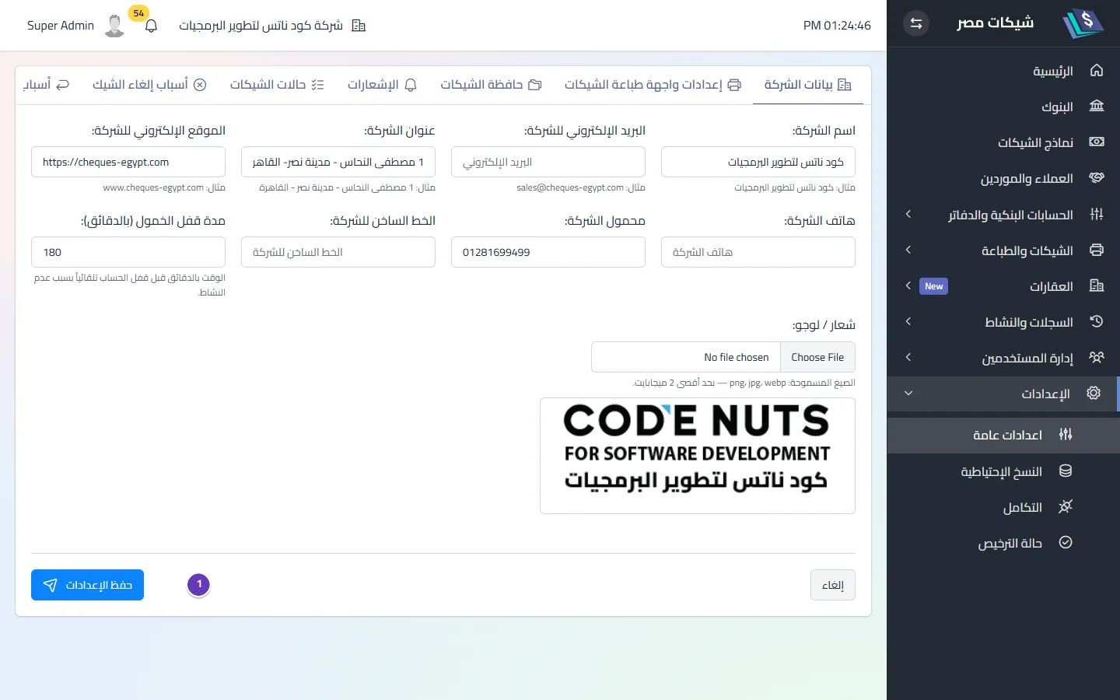Expand the الشيكات والطباعة submenu chevron
The width and height of the screenshot is (1120, 700).
(x=908, y=250)
